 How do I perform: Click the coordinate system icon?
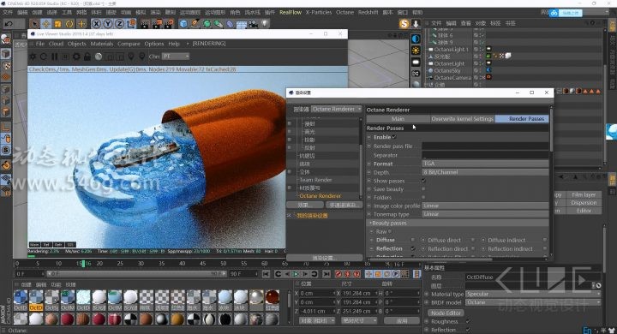(131, 24)
